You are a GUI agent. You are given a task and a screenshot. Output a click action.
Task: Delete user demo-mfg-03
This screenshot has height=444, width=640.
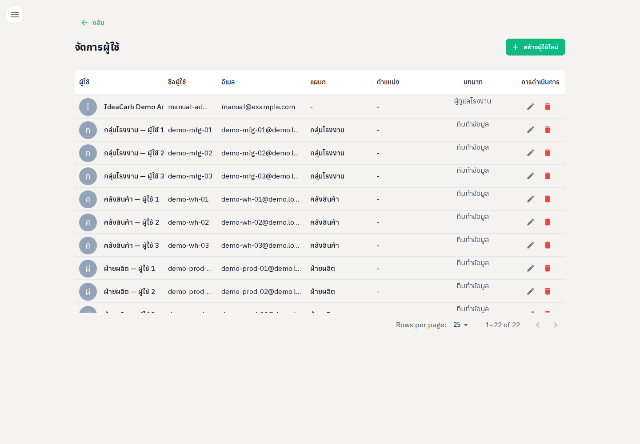click(548, 176)
